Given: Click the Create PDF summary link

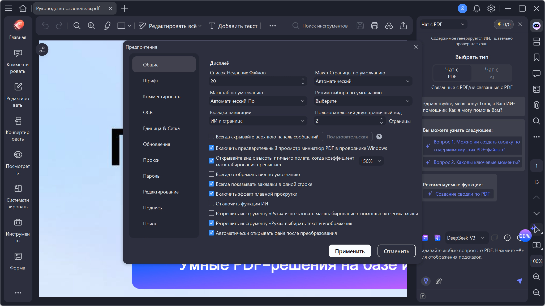Looking at the screenshot, I should click(462, 194).
